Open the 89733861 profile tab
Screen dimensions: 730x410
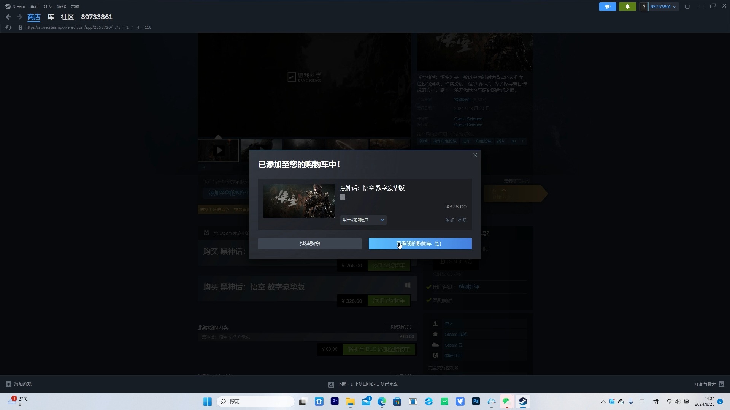point(97,17)
